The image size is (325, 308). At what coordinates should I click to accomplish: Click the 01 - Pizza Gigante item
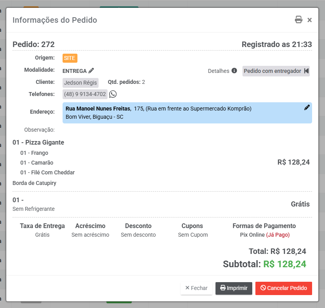pos(38,142)
